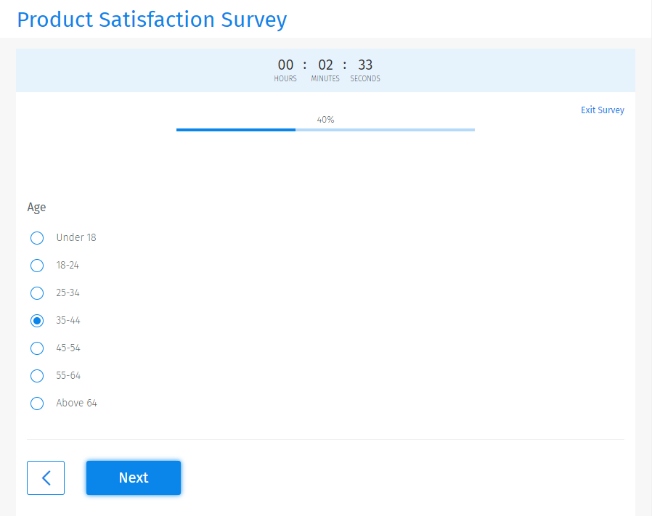Click the horizontal divider above the buttons

[x=325, y=438]
